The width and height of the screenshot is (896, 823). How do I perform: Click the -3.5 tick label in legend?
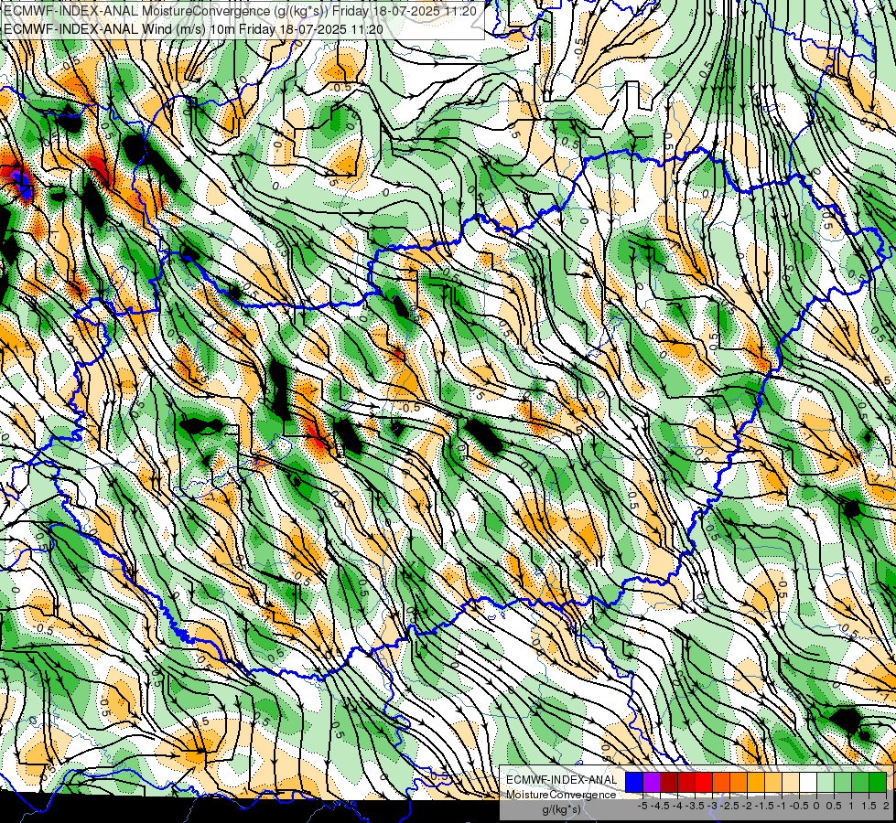click(695, 806)
